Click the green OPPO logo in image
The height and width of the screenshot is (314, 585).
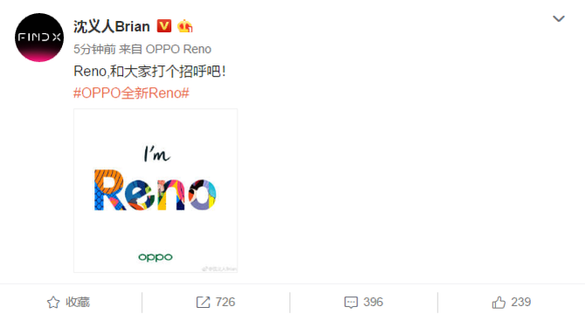[155, 257]
